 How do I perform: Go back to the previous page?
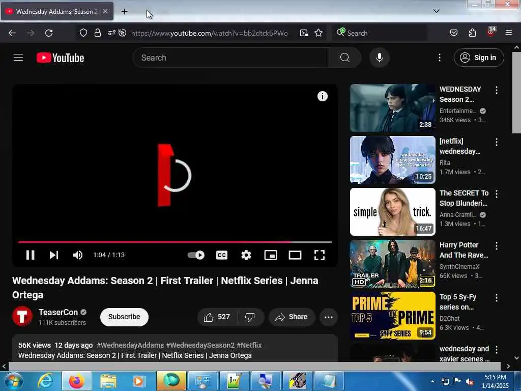click(12, 33)
